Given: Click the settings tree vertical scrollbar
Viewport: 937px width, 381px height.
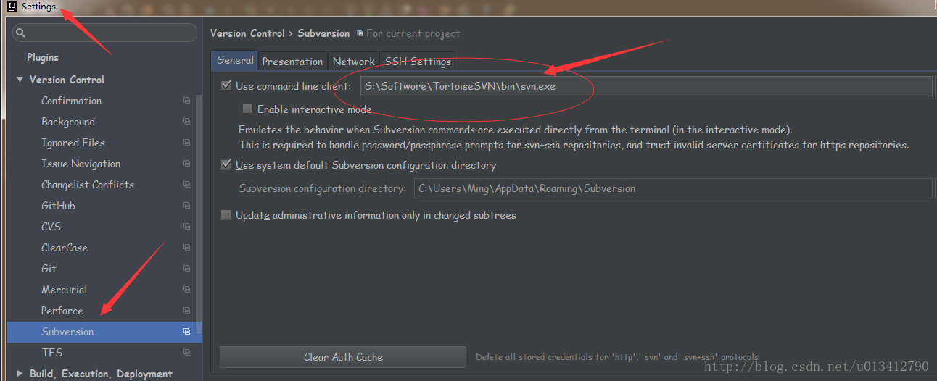Looking at the screenshot, I should [x=199, y=217].
